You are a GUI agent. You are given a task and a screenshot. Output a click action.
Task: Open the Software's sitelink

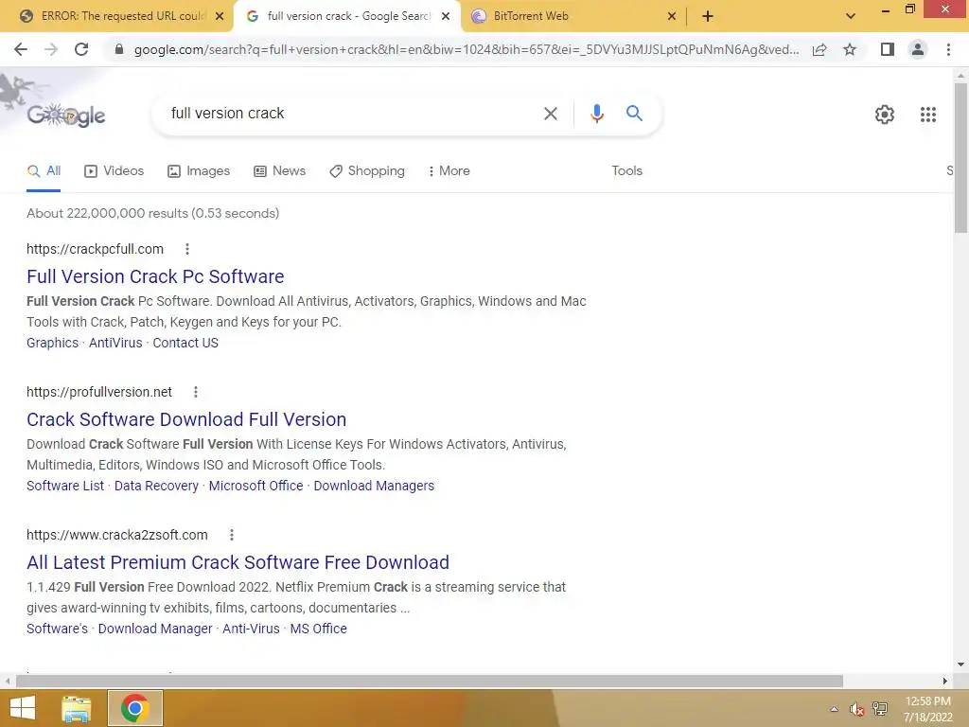[57, 629]
